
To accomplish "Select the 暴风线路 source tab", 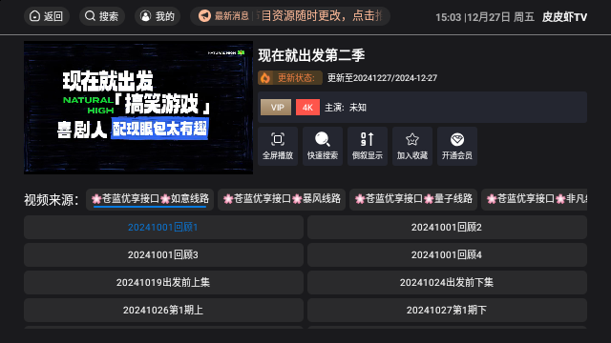I will pos(282,199).
